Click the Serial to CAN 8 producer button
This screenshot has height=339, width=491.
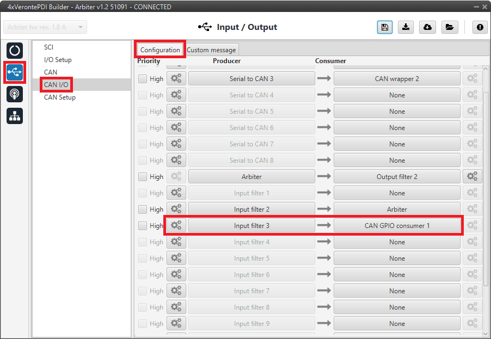point(251,161)
